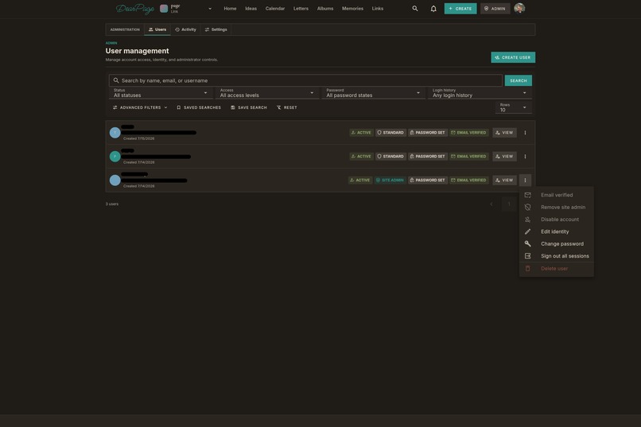Open the notifications bell
The width and height of the screenshot is (641, 427).
[x=433, y=8]
